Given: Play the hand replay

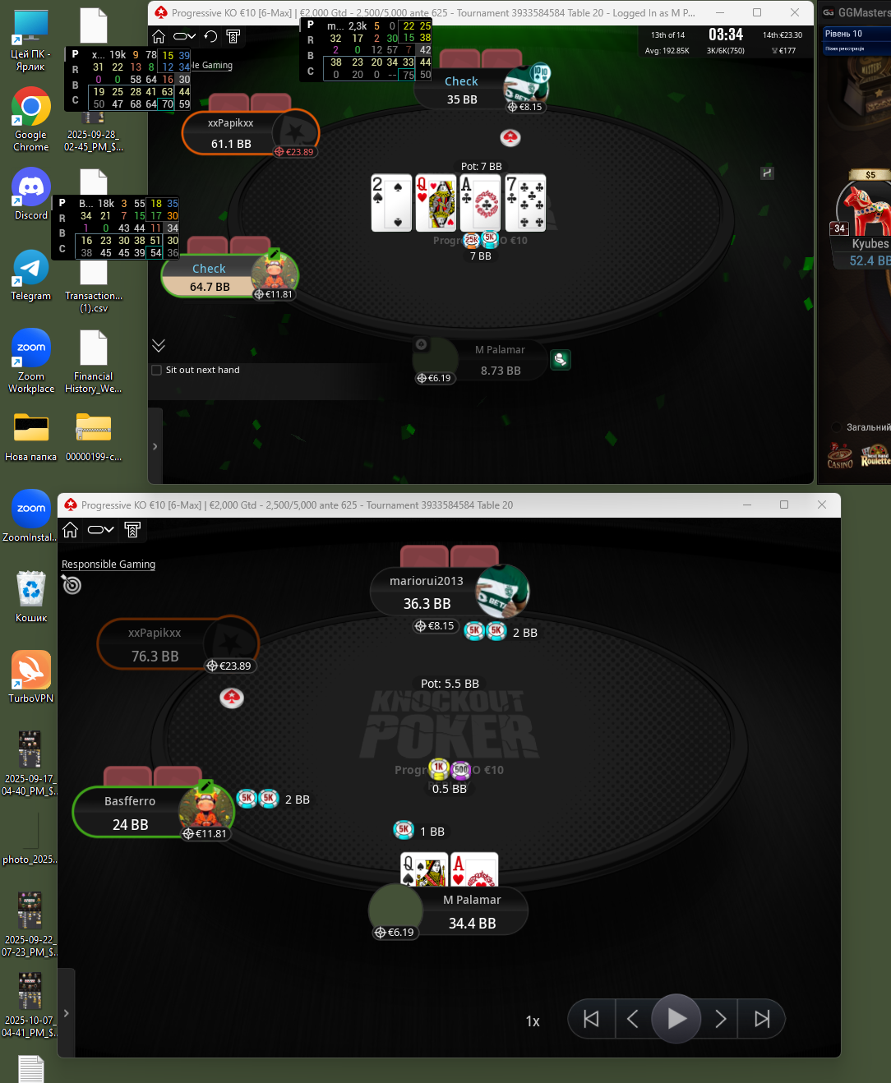Looking at the screenshot, I should coord(676,1019).
